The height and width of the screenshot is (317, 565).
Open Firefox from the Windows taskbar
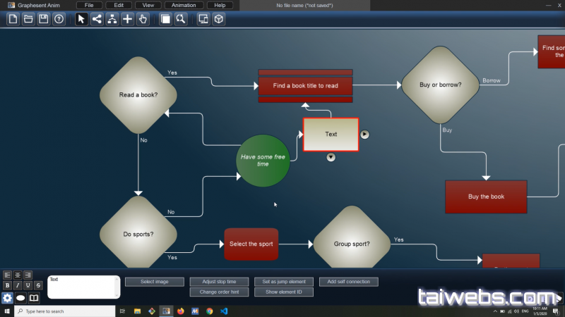pyautogui.click(x=181, y=311)
